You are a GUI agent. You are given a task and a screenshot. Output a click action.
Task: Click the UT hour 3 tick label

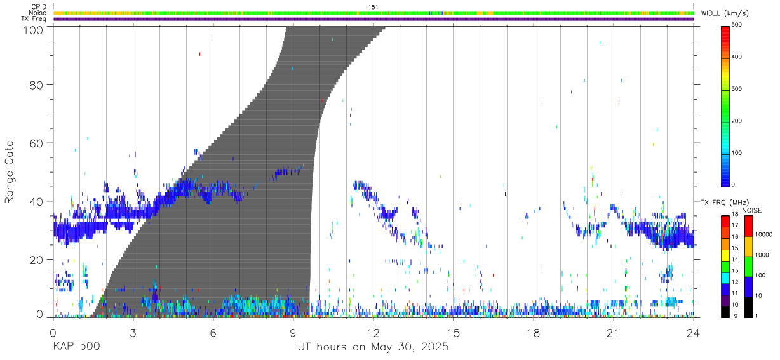tap(133, 333)
